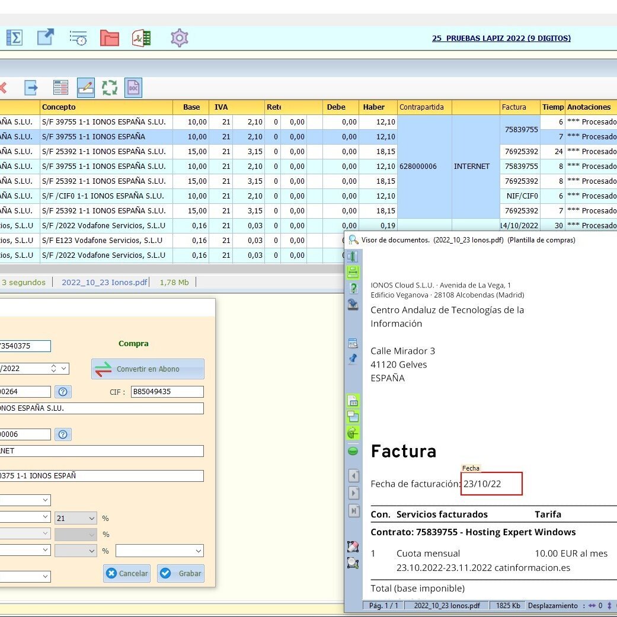
Task: Click the blue pushpin icon in viewer
Action: (353, 359)
